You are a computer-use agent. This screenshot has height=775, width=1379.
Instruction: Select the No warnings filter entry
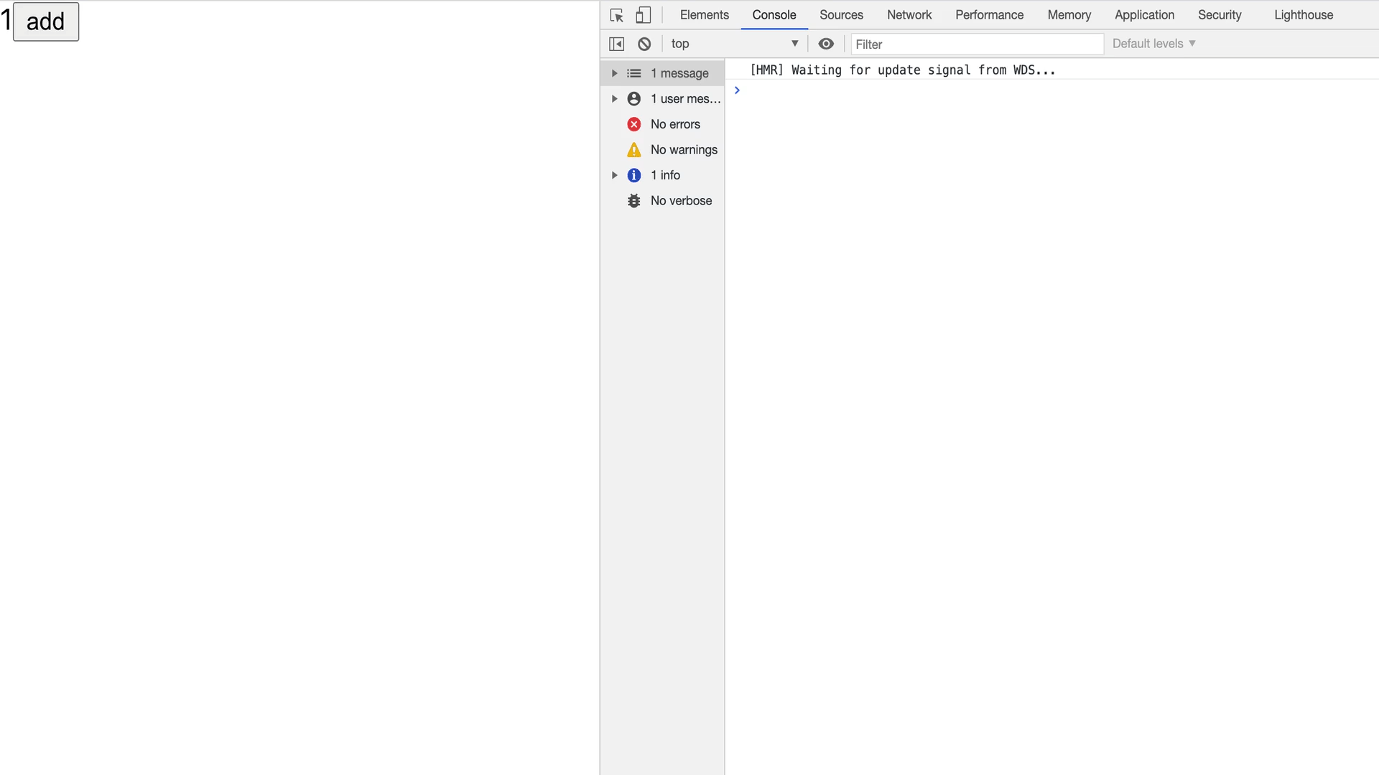(x=683, y=149)
